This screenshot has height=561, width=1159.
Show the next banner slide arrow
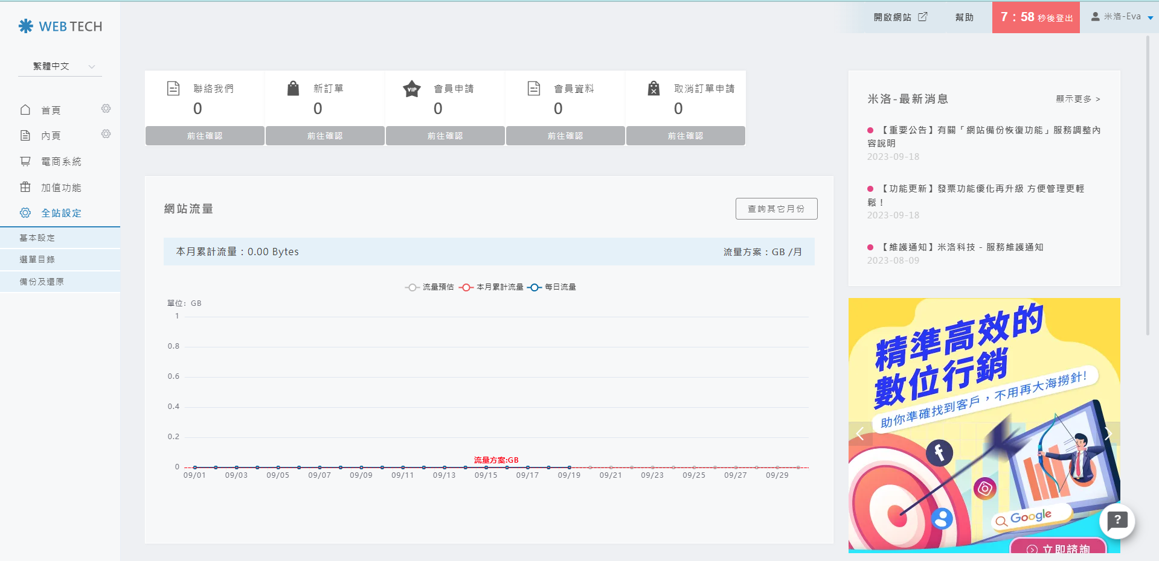pos(1108,434)
